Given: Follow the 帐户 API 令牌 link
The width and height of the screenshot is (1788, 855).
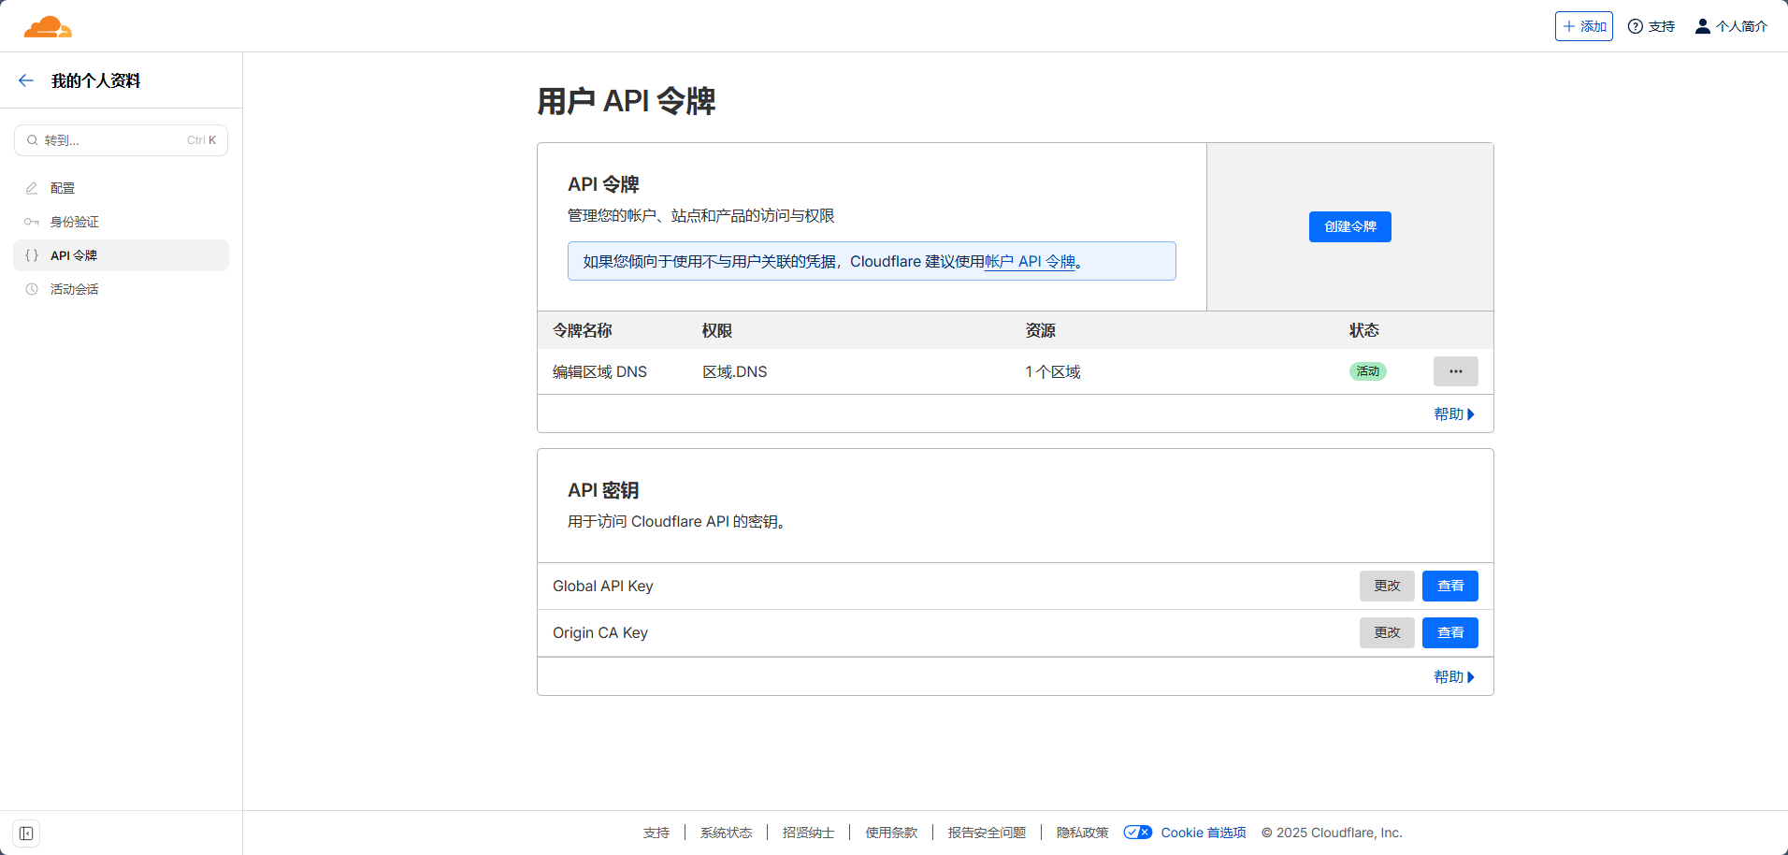Looking at the screenshot, I should (1030, 262).
